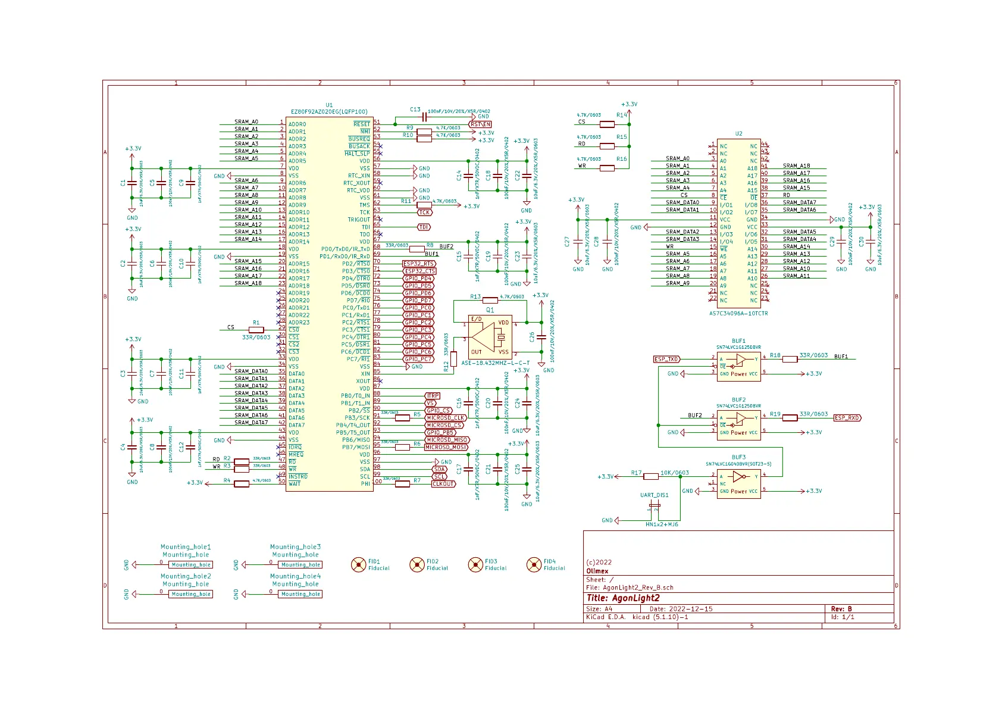Click resistor R15 on the RD pull-up
Viewport: 1002px width, 709px height.
[x=607, y=146]
